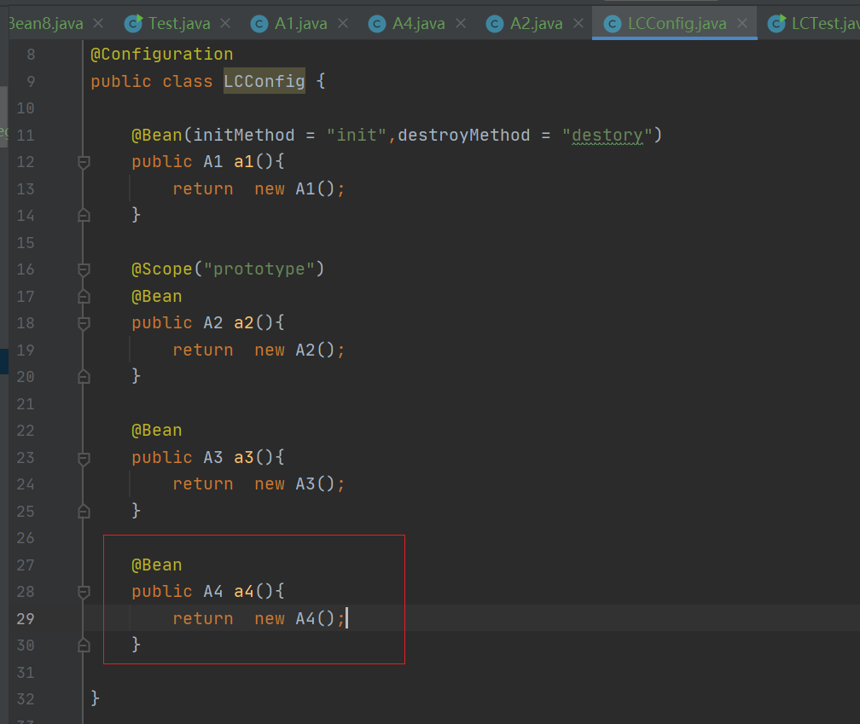Close the LCConfig.java tab
The width and height of the screenshot is (860, 724).
(x=742, y=24)
